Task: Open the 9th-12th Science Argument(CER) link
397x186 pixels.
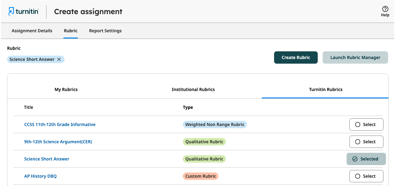Action: tap(58, 142)
